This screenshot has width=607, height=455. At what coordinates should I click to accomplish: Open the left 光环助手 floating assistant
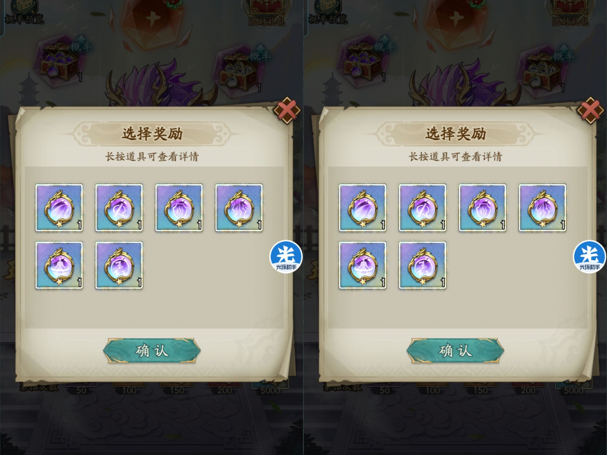click(x=286, y=257)
